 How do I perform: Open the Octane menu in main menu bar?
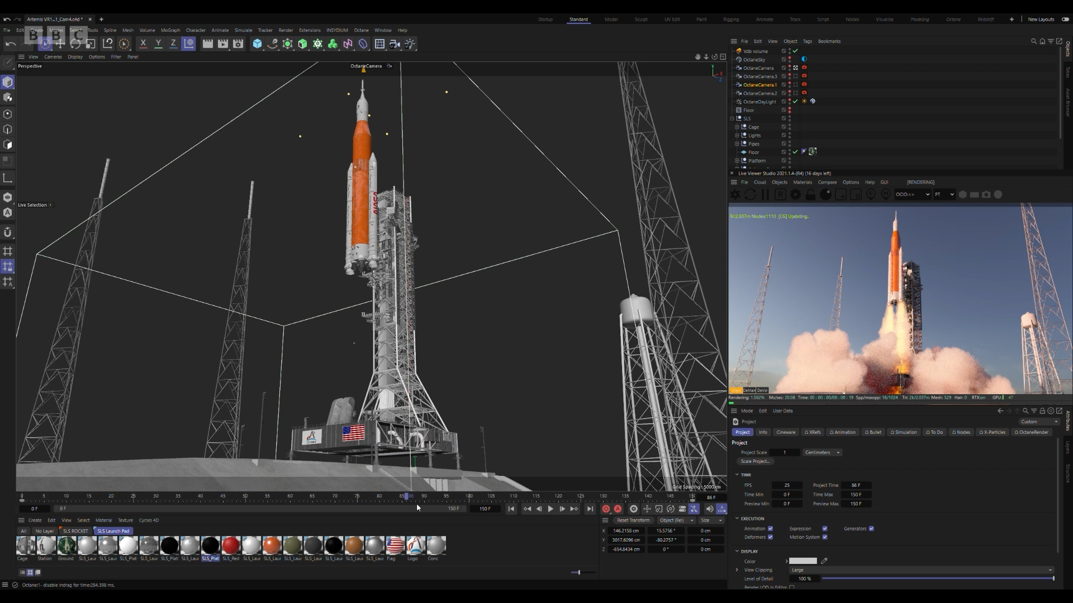tap(361, 30)
